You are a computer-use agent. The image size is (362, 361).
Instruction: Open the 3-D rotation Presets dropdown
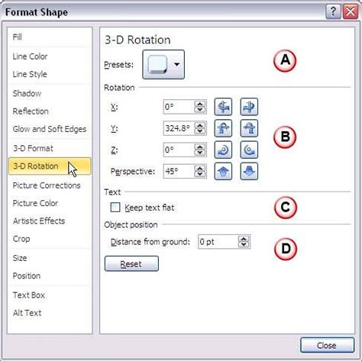pyautogui.click(x=163, y=65)
